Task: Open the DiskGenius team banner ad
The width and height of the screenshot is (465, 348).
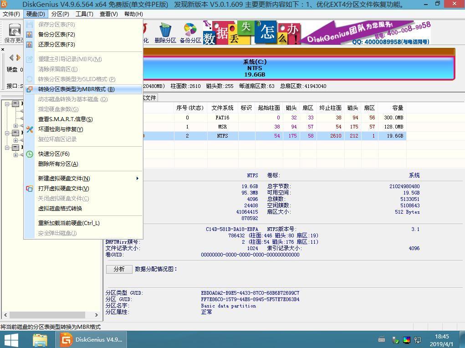Action: (317, 32)
